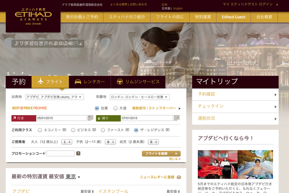The image size is (289, 193).
Task: Open the 会社概要 menu
Action: pos(264,17)
